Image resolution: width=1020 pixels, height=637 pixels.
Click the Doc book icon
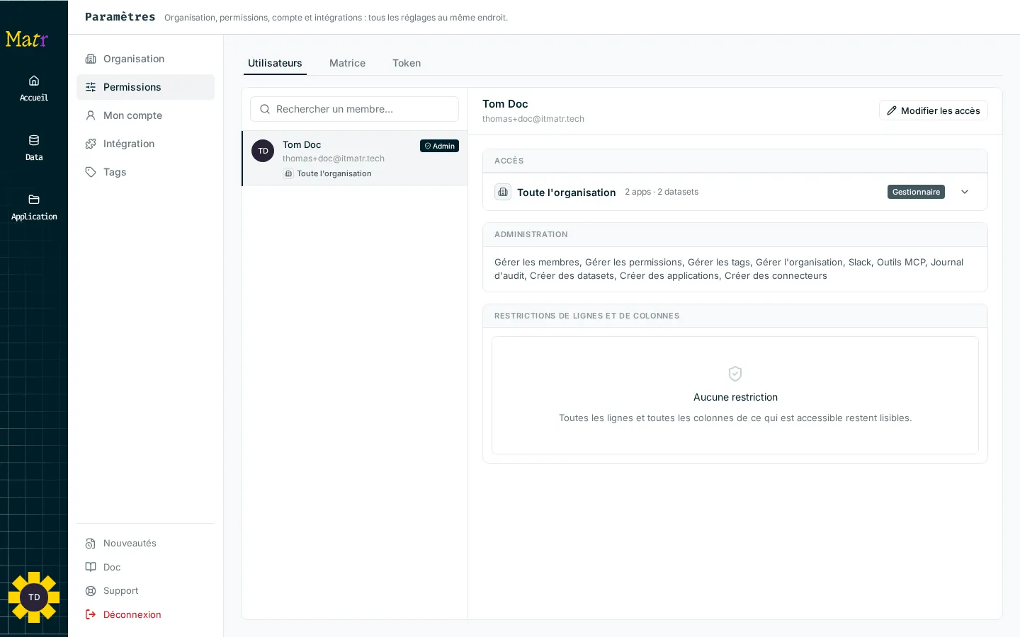91,567
